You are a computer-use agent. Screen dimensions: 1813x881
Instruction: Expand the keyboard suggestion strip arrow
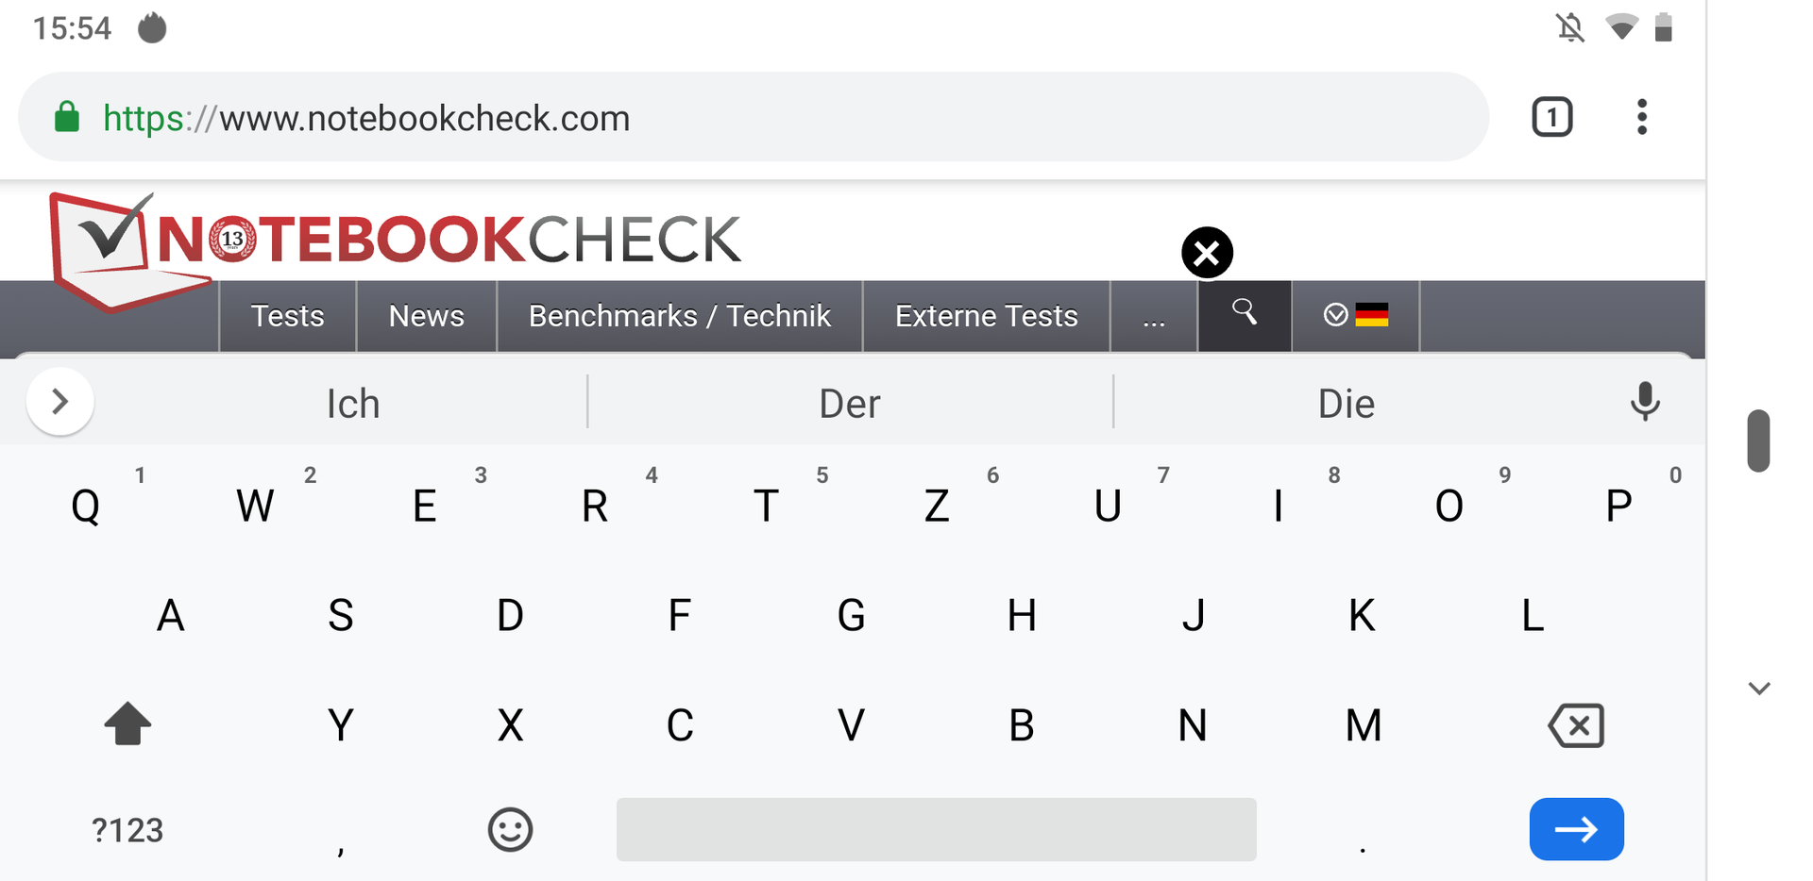(x=60, y=402)
